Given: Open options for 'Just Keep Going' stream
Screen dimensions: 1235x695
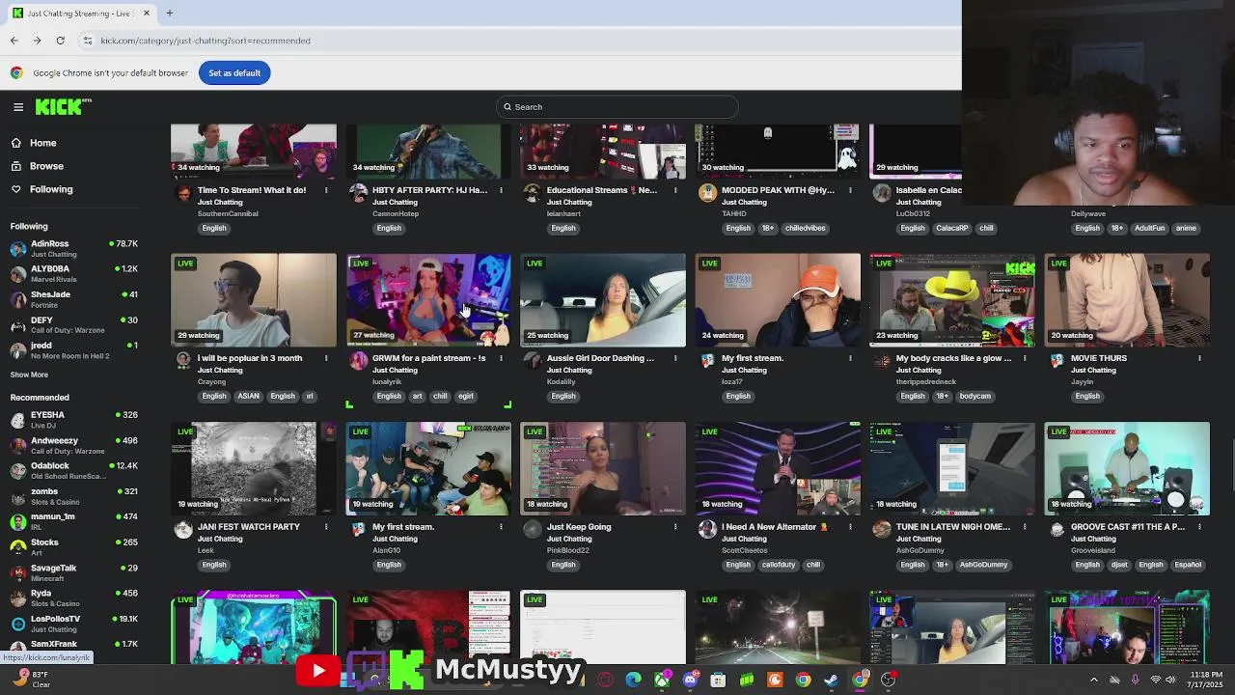Looking at the screenshot, I should pyautogui.click(x=675, y=527).
